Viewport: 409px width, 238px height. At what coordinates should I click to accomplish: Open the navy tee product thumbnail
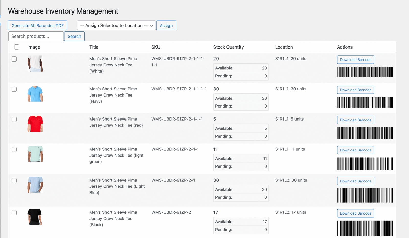click(x=35, y=94)
